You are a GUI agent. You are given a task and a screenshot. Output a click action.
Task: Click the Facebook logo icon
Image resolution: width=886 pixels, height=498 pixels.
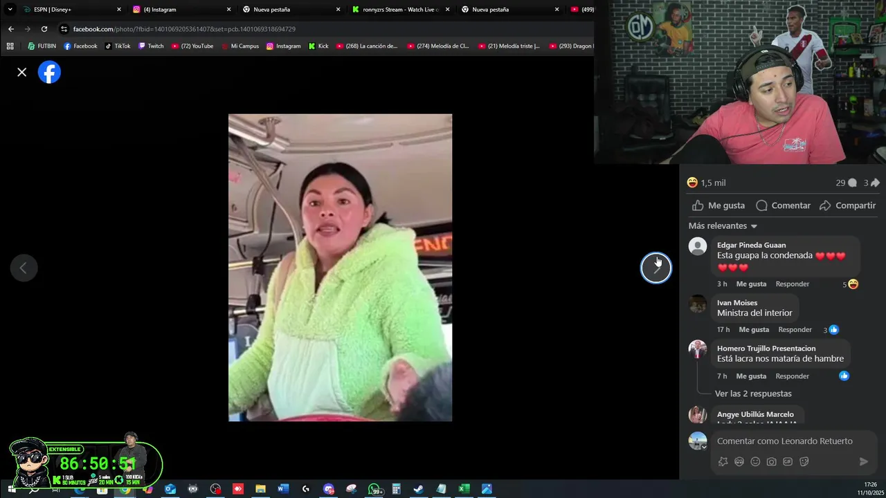click(49, 72)
